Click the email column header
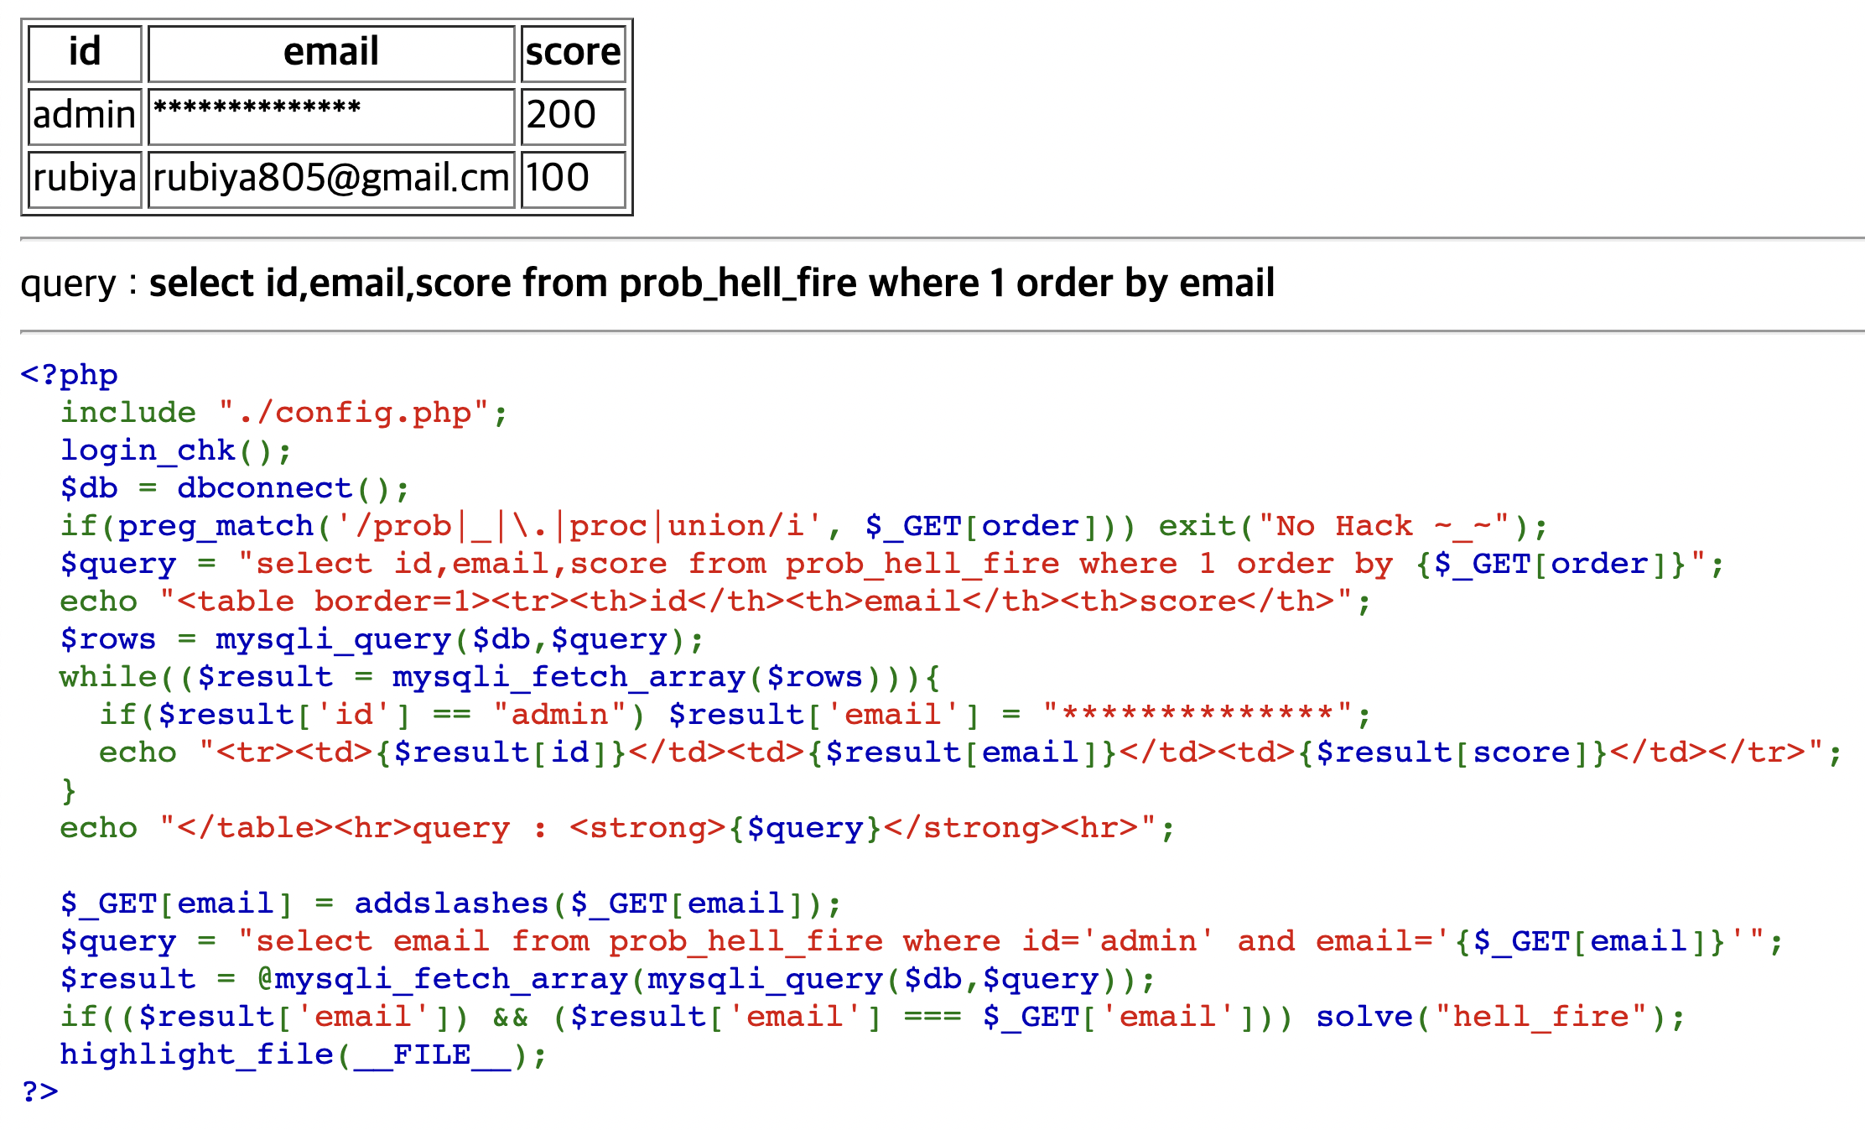Screen dimensions: 1865x1130 [330, 53]
